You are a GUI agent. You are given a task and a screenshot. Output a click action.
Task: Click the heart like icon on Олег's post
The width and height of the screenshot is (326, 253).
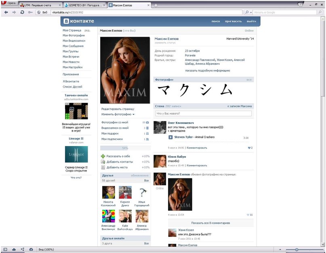point(248,148)
